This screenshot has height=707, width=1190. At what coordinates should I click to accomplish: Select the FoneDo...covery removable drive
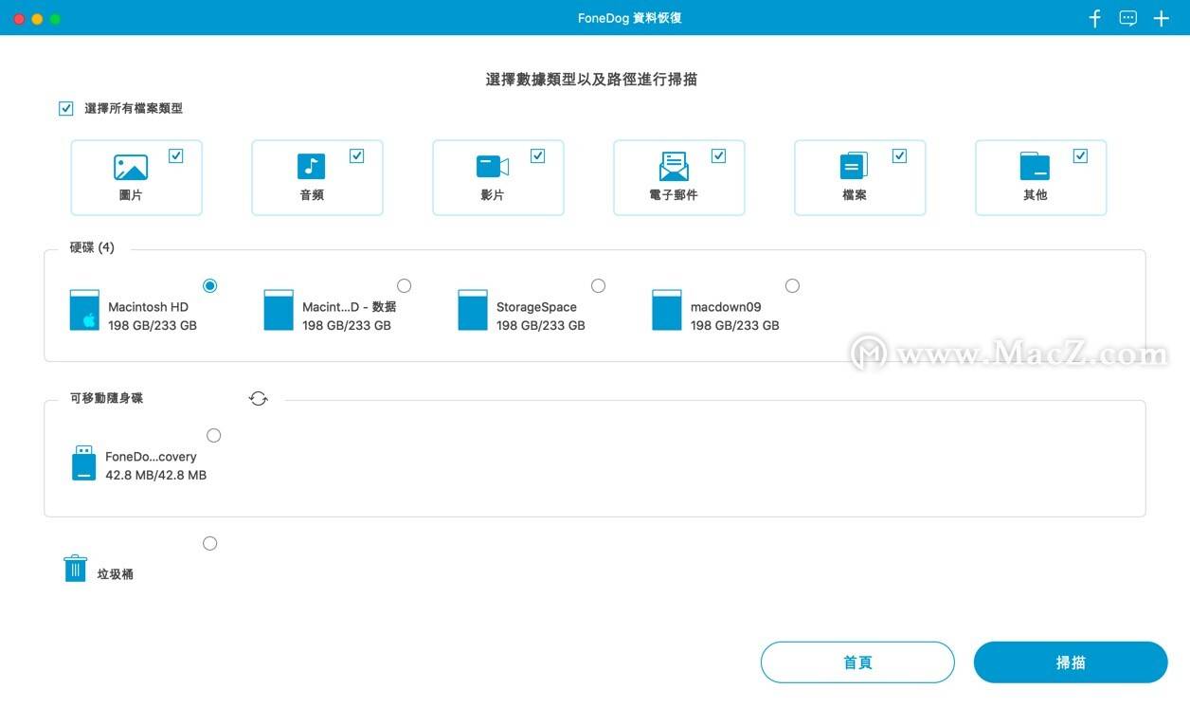pyautogui.click(x=214, y=435)
